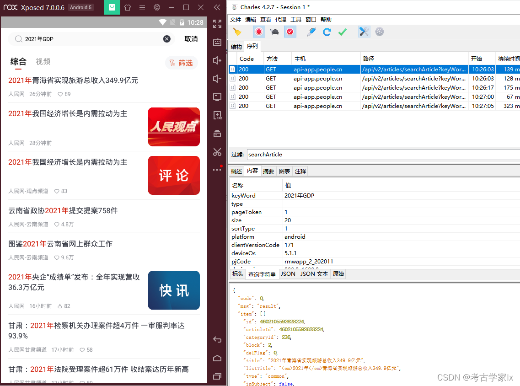
Task: Open the 文件 menu in Charles
Action: (236, 20)
